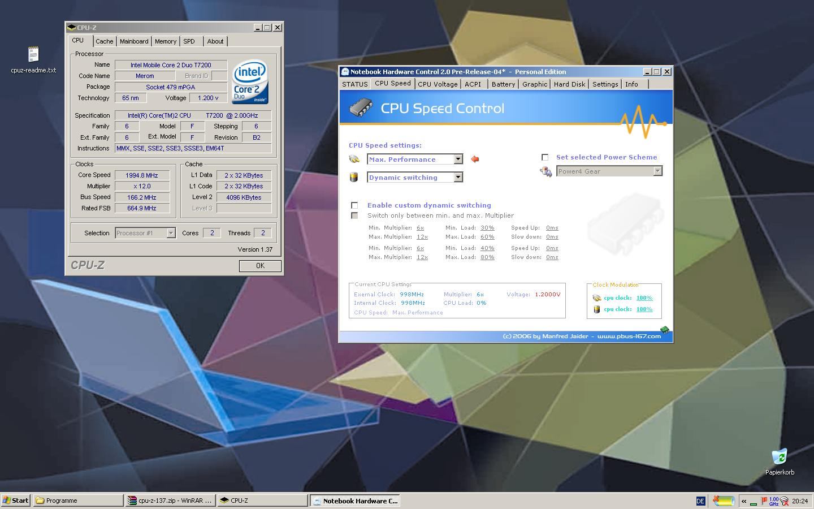This screenshot has width=814, height=509.
Task: Click the battery gauge bar in the taskbar
Action: pyautogui.click(x=724, y=501)
